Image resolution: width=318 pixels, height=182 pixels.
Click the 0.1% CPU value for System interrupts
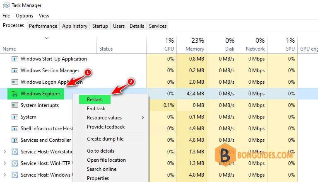tap(169, 105)
